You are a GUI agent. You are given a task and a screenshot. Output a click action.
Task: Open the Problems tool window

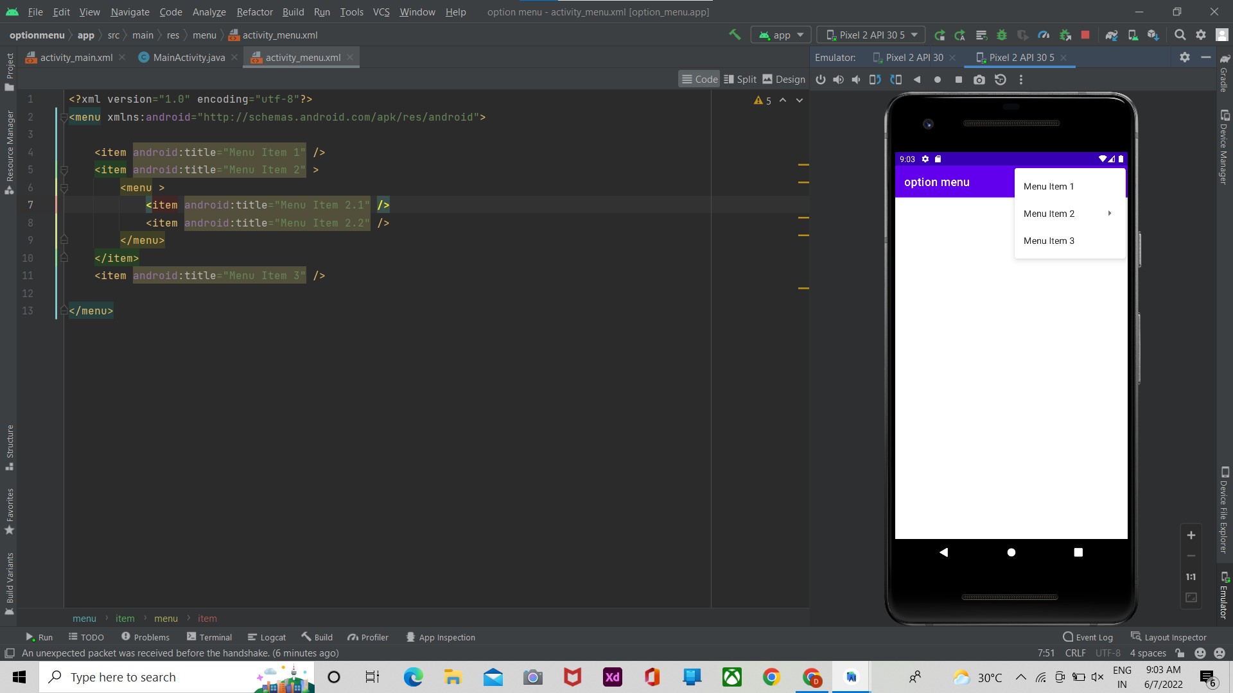pyautogui.click(x=145, y=637)
